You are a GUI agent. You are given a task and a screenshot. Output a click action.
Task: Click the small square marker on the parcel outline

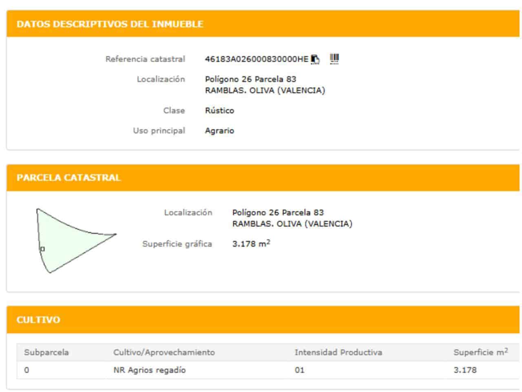(42, 248)
